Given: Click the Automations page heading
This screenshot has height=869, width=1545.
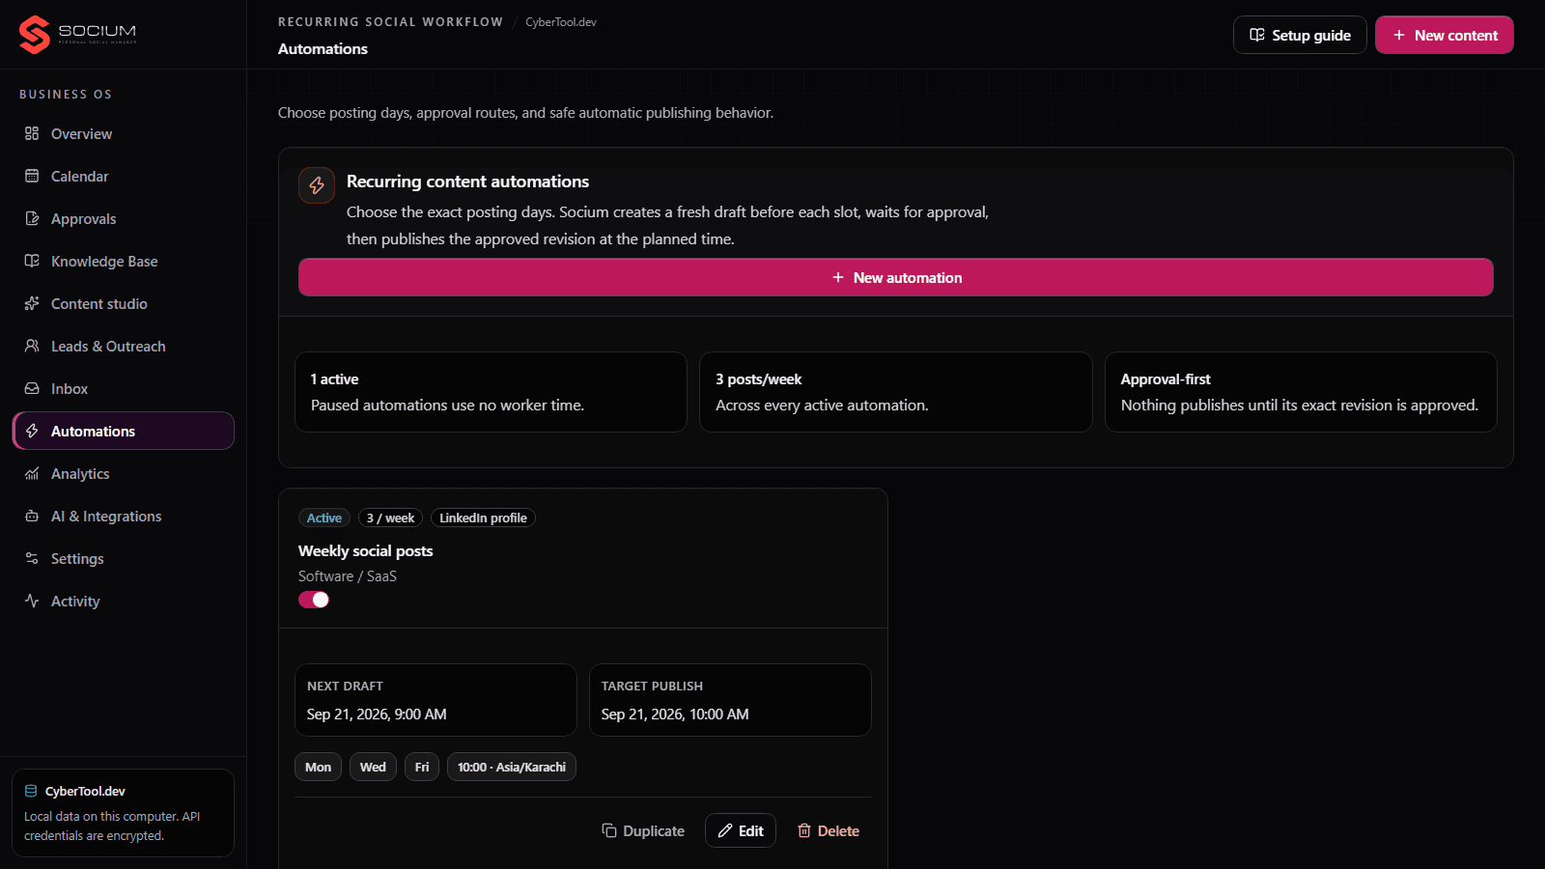Looking at the screenshot, I should click(323, 48).
